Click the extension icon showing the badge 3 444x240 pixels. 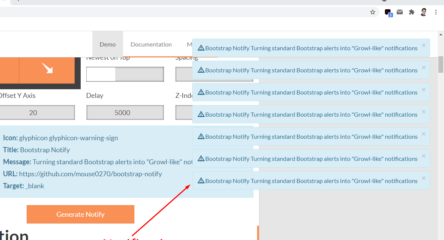[387, 12]
